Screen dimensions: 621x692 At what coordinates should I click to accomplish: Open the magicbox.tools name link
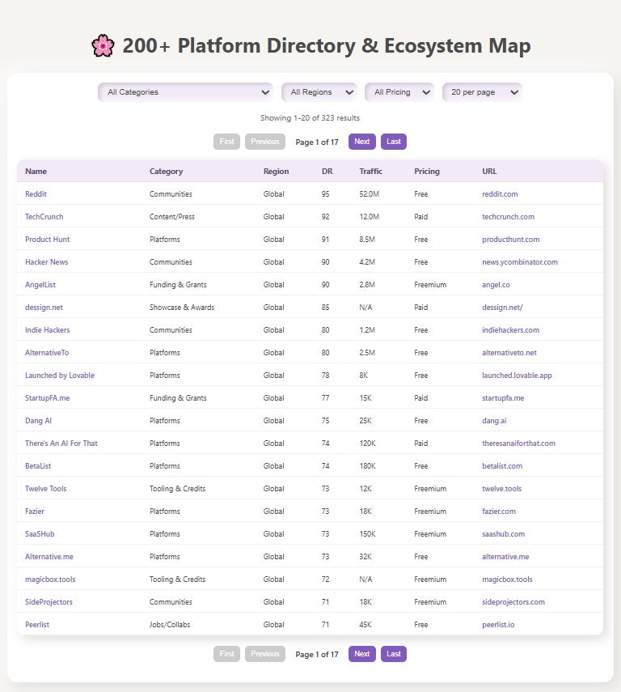(50, 579)
